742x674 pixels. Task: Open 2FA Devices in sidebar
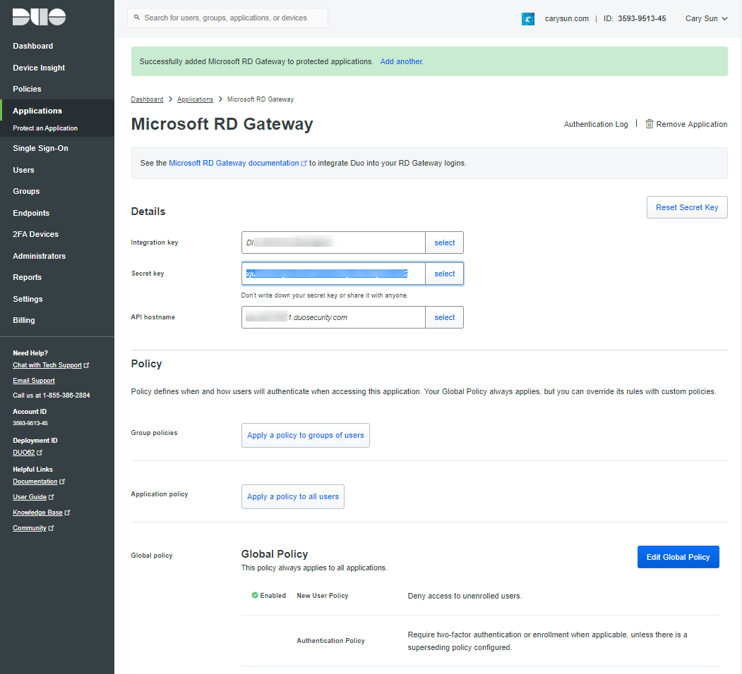(x=35, y=235)
